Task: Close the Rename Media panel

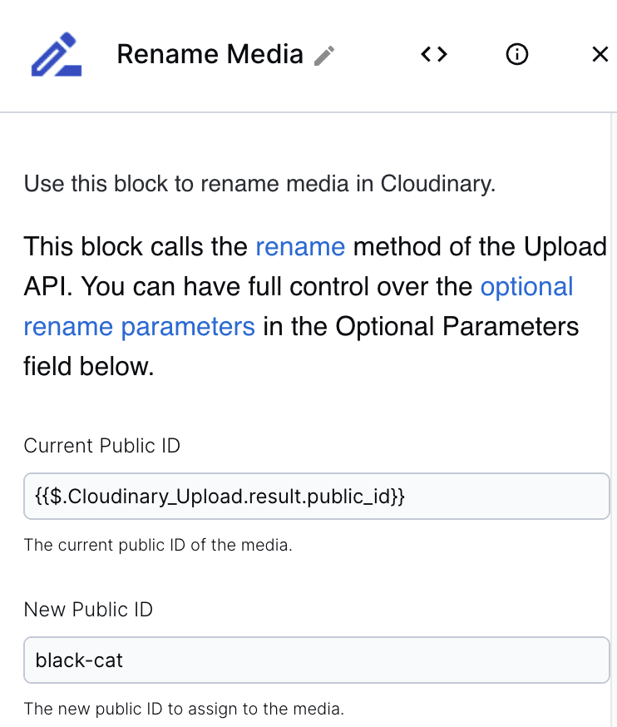Action: coord(600,54)
